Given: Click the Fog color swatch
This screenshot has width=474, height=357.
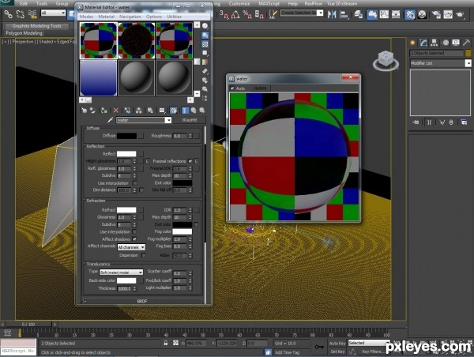Looking at the screenshot, I should tap(182, 231).
